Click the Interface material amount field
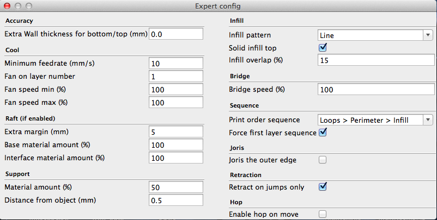This screenshot has height=220, width=437. (175, 158)
